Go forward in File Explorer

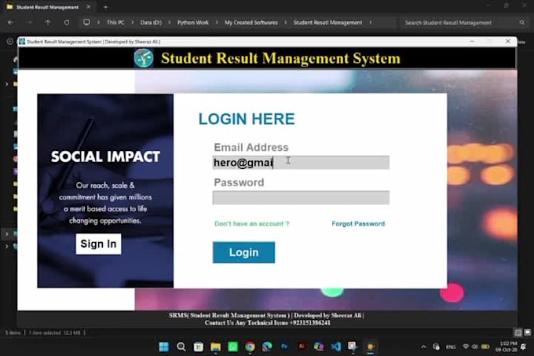tap(29, 23)
